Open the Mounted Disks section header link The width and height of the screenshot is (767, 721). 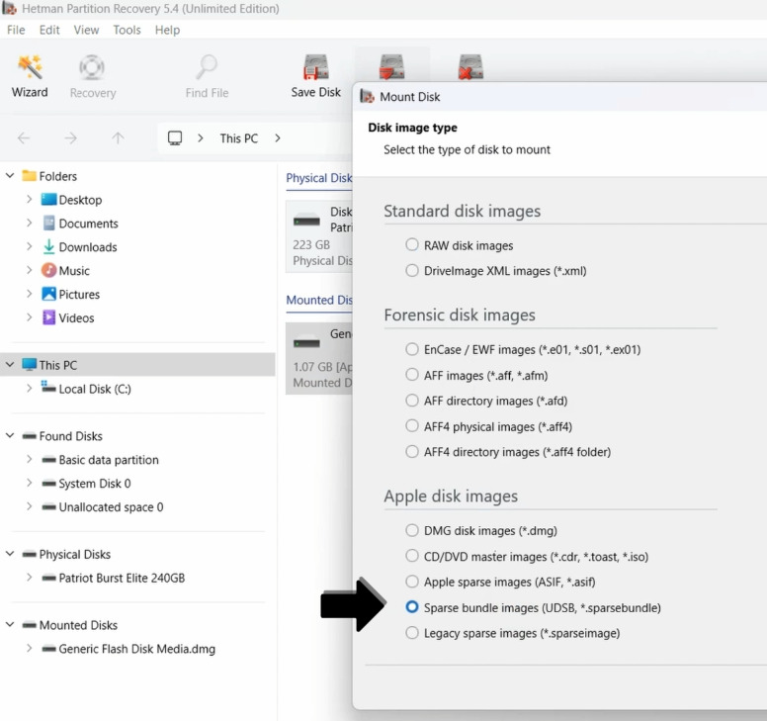tap(319, 300)
